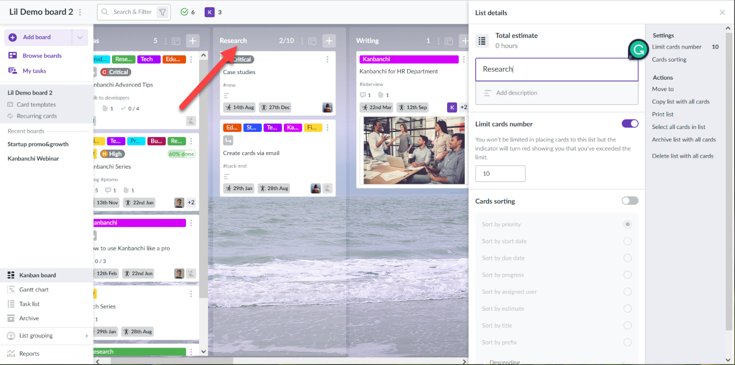Close the List details panel
The image size is (735, 365).
722,12
